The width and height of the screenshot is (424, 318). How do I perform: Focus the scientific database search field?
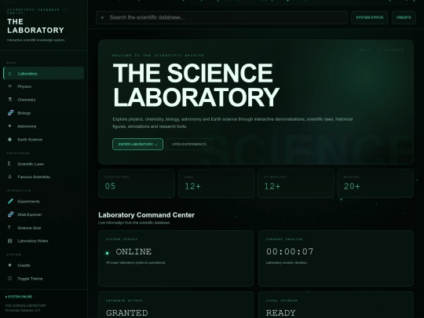[221, 17]
